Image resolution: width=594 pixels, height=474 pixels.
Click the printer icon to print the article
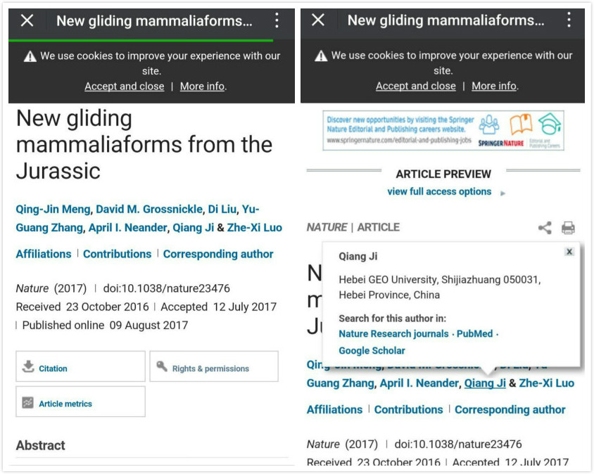(568, 227)
